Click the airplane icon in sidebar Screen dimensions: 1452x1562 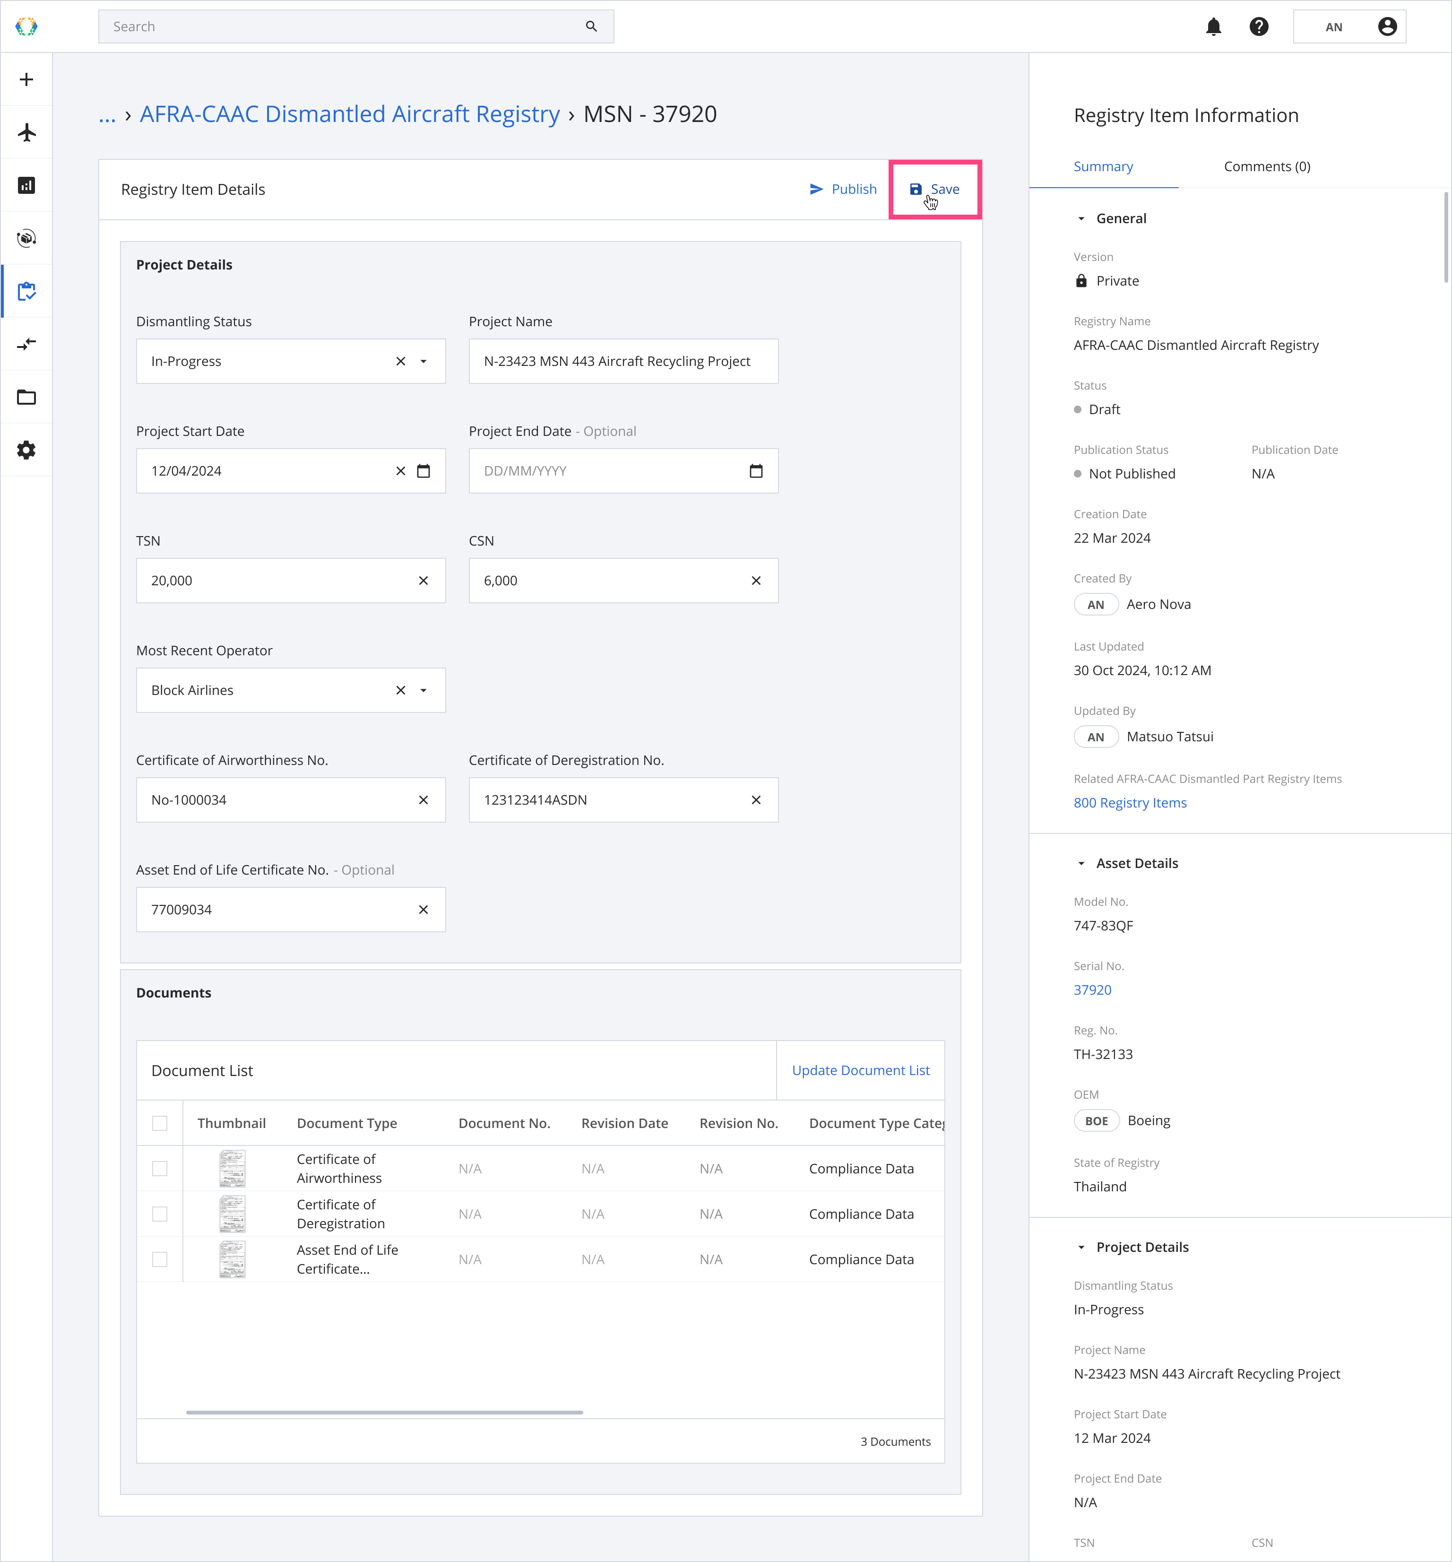point(27,132)
